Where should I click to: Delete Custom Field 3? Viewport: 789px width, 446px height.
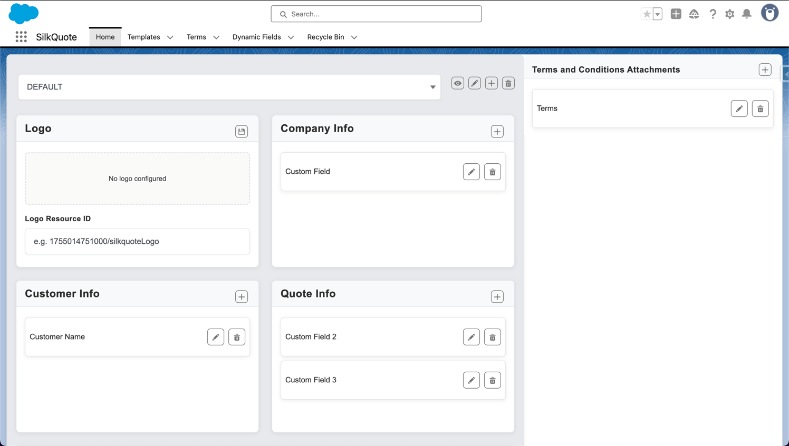coord(492,380)
